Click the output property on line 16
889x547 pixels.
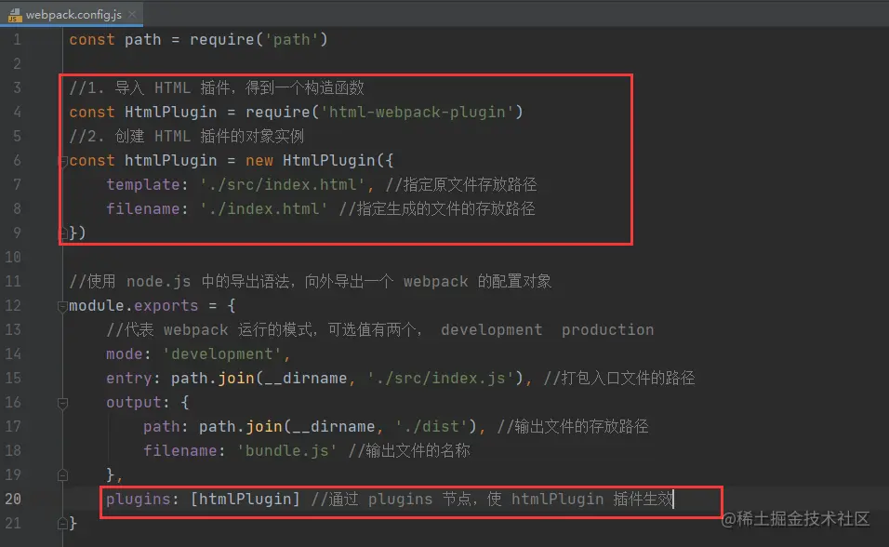point(134,402)
